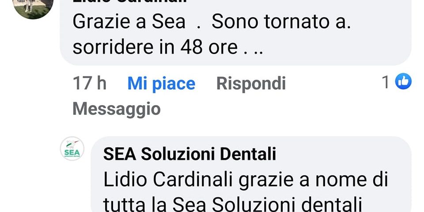
Task: Click the Lidio Cardinali mention in reply
Action: [168, 180]
